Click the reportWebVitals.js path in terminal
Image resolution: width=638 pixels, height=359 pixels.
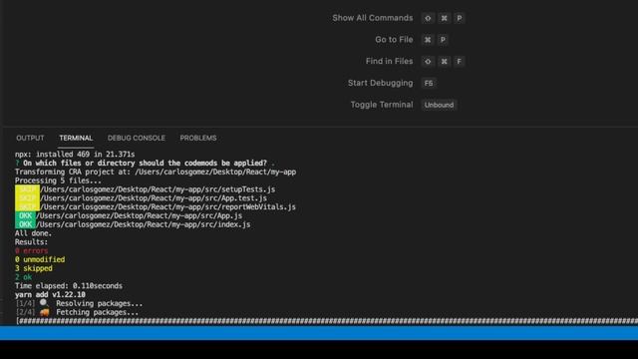pyautogui.click(x=167, y=206)
